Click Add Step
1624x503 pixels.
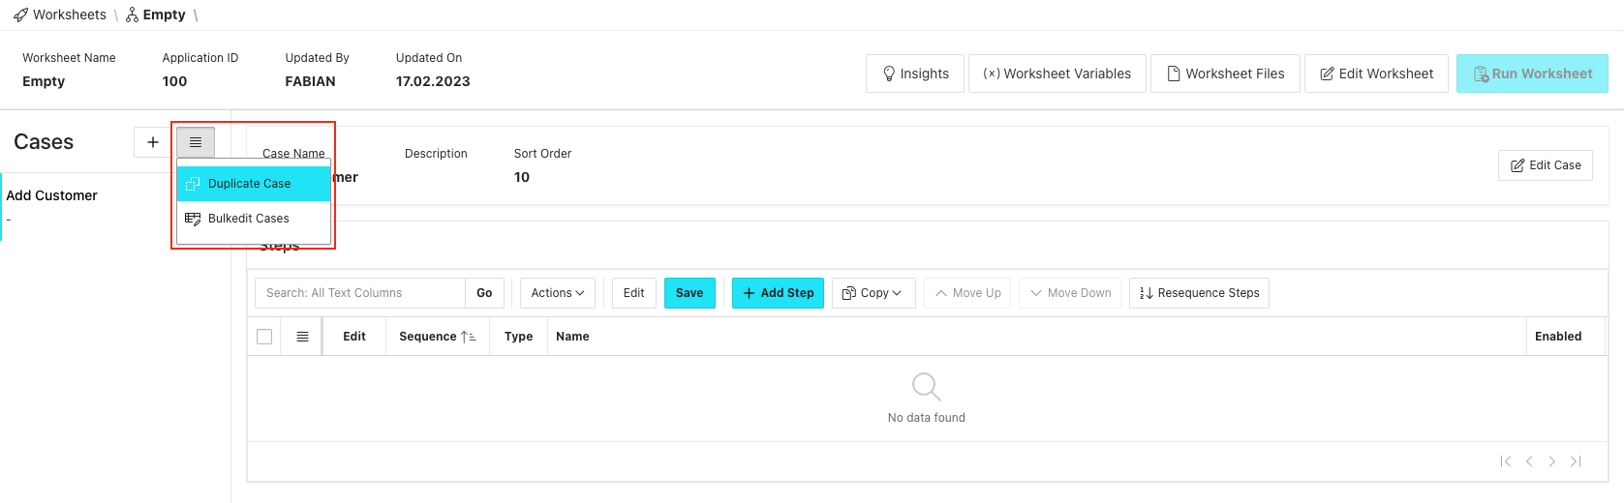(x=778, y=293)
